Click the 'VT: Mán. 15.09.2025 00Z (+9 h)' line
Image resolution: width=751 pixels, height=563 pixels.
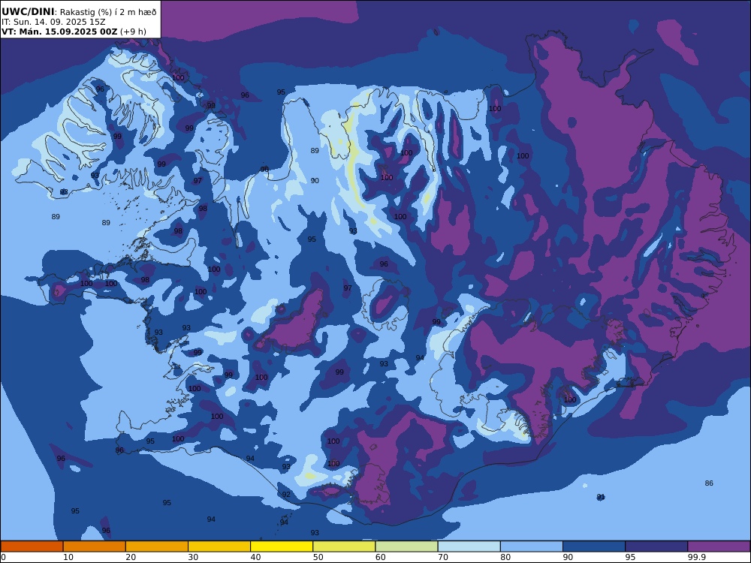click(x=74, y=32)
